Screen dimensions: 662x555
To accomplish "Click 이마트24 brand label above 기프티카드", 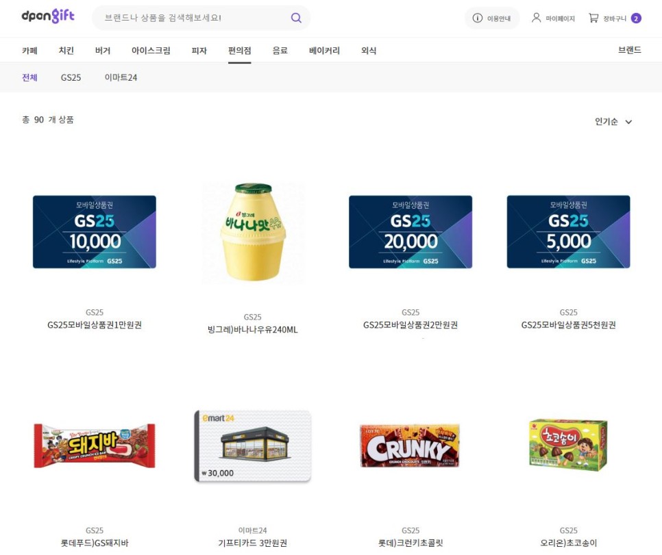I will (252, 530).
